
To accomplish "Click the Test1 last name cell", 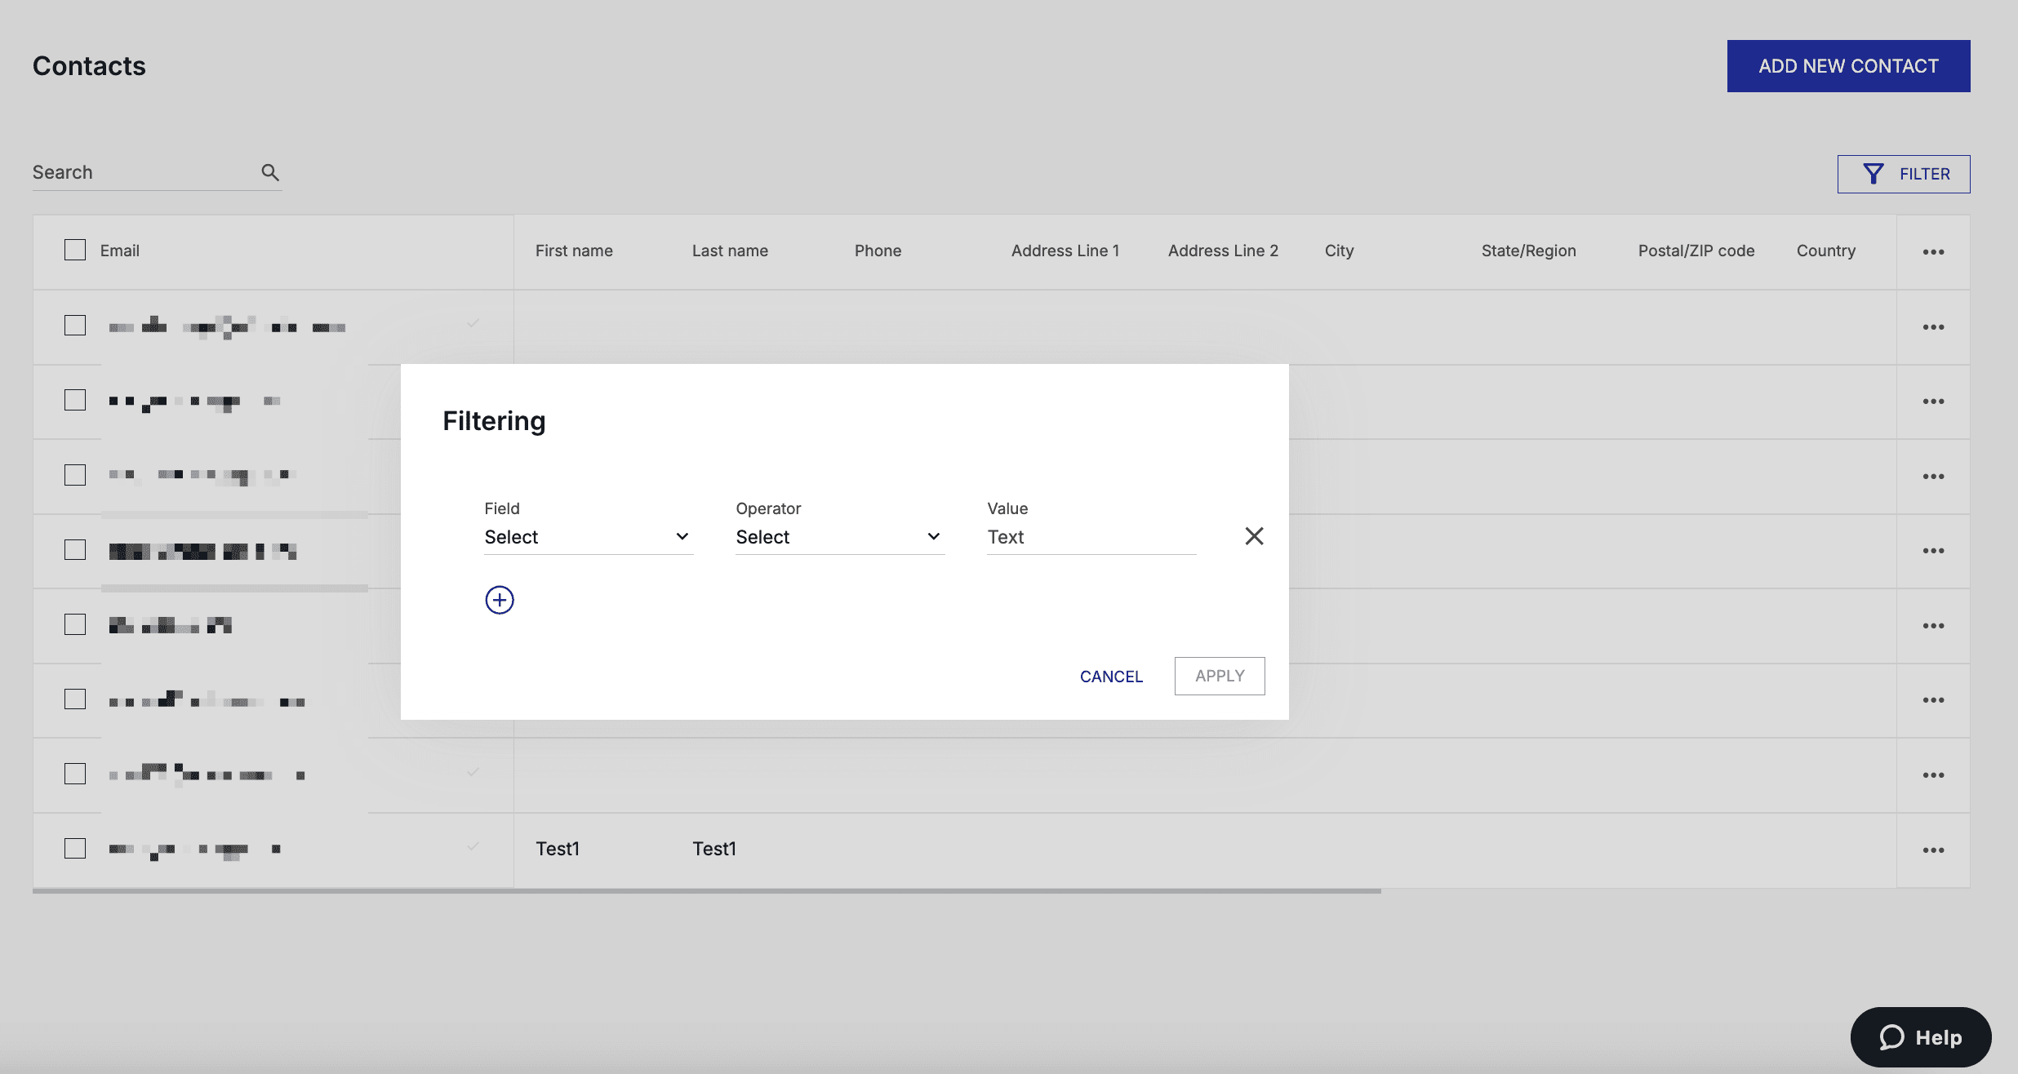I will [714, 849].
